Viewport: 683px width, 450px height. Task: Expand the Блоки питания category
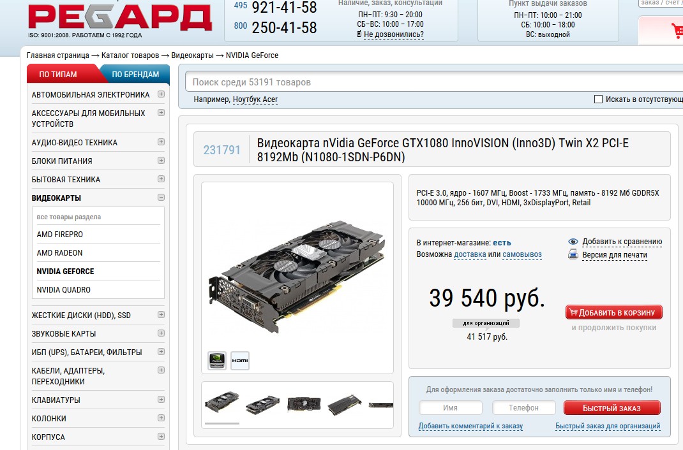click(x=161, y=161)
